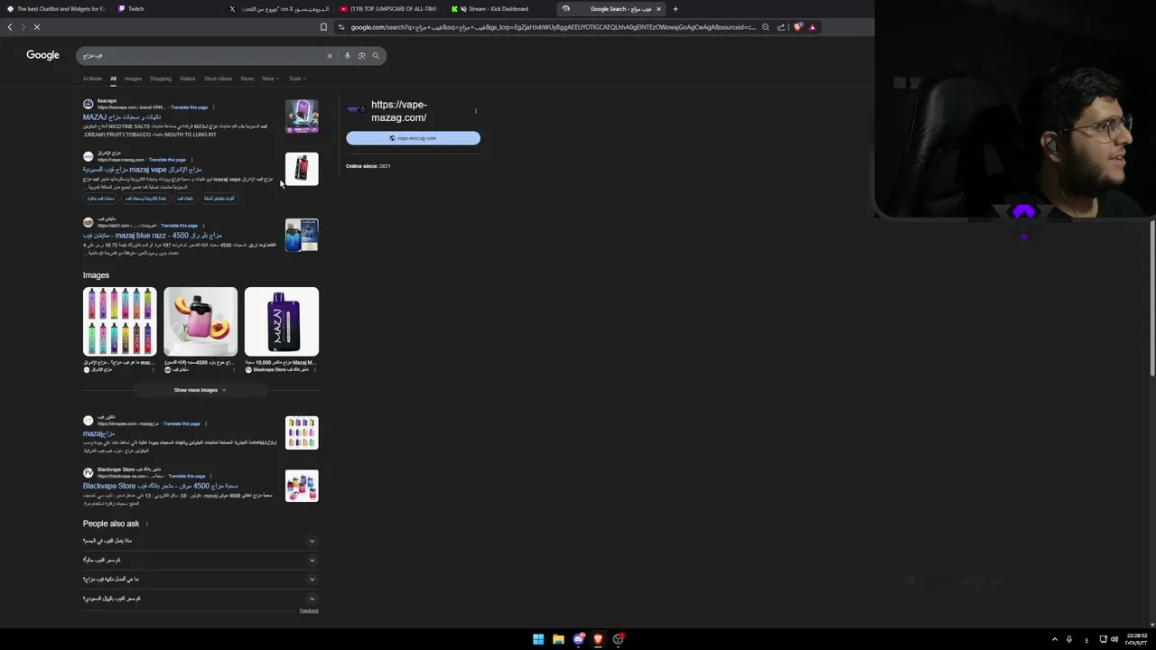The height and width of the screenshot is (650, 1156).
Task: Open File Explorer from taskbar
Action: pos(558,639)
